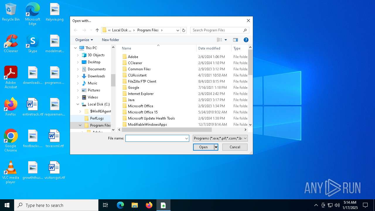Select the FileZilla FTP Client folder
Viewport: 375px width, 211px height.
pos(142,81)
